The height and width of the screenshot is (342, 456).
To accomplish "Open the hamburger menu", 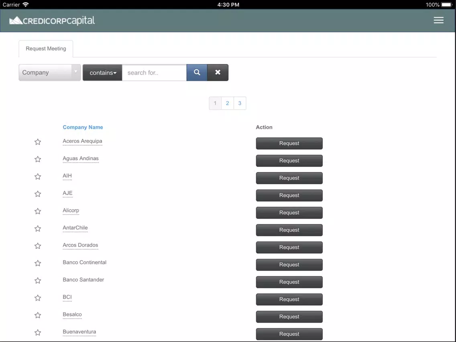I will coord(439,20).
